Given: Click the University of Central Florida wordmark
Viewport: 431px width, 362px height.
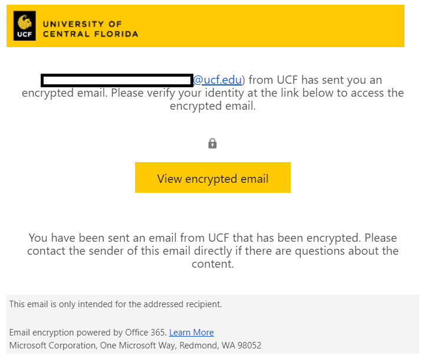Looking at the screenshot, I should [90, 29].
